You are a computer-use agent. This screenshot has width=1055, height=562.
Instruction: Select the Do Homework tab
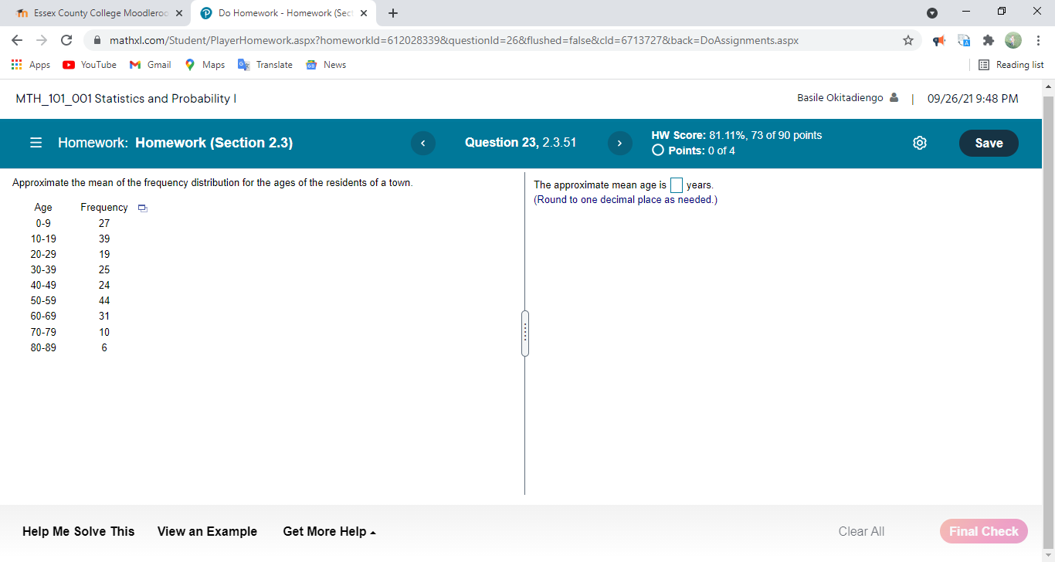pyautogui.click(x=283, y=13)
